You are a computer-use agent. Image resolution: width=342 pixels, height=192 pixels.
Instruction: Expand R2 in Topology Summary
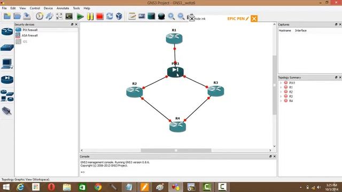(x=281, y=92)
